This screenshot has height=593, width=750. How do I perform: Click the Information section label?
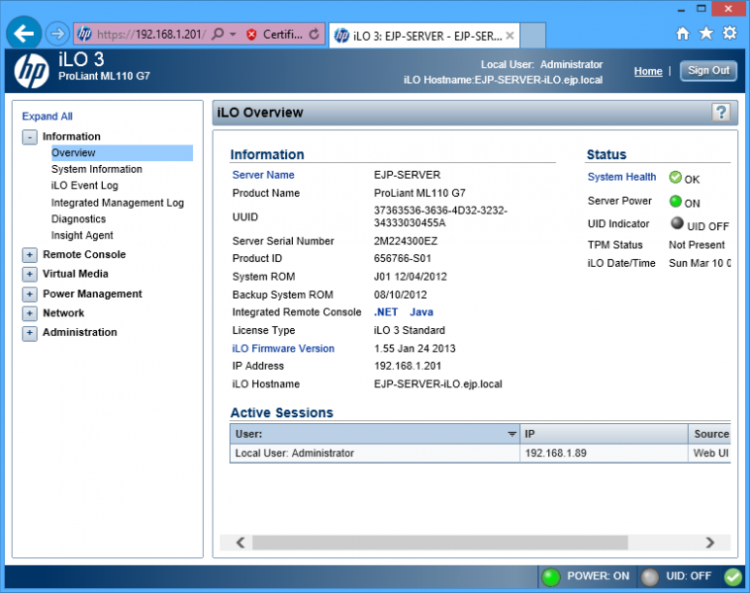(x=72, y=136)
